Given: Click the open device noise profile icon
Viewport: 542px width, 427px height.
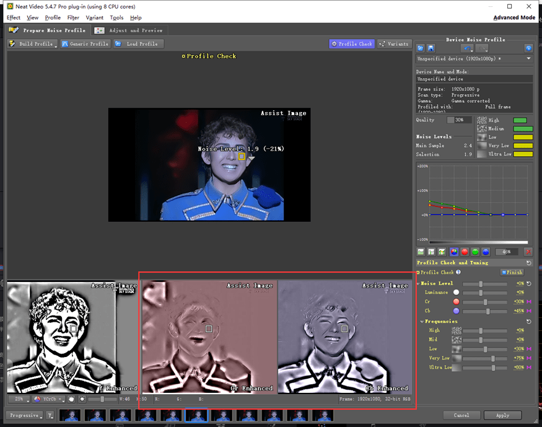Looking at the screenshot, I should (421, 48).
